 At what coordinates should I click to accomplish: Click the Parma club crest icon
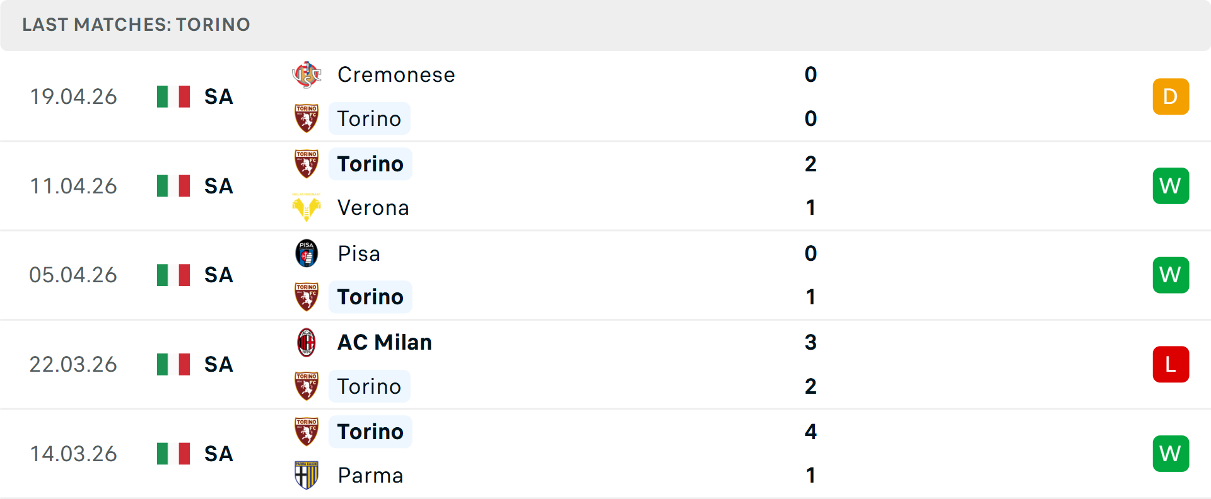307,475
